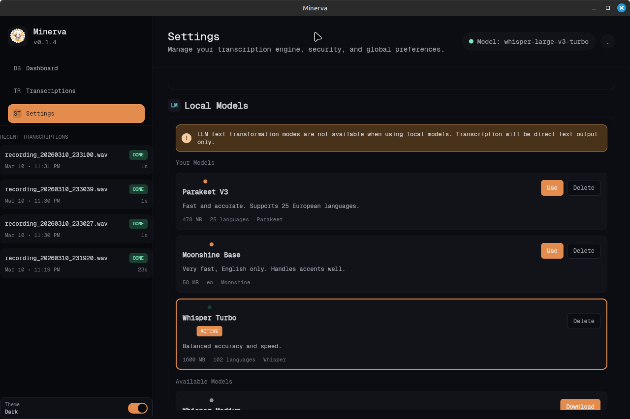Open the Minerva owl logo
The height and width of the screenshot is (419, 630).
coord(17,36)
